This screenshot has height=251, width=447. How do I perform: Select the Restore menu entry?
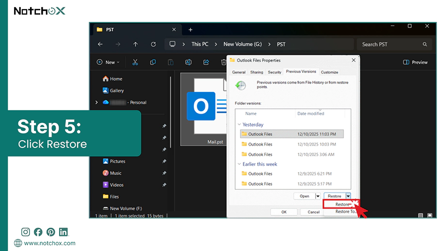point(341,205)
